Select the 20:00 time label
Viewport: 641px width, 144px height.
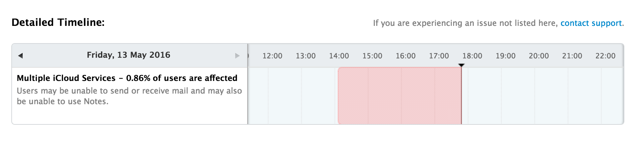pyautogui.click(x=539, y=56)
